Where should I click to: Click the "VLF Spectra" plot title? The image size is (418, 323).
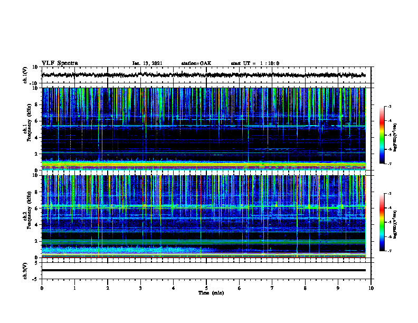tap(60, 63)
